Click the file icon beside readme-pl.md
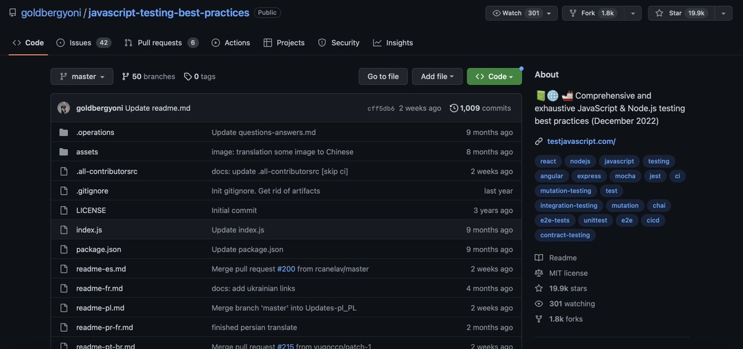743x349 pixels. coord(64,308)
